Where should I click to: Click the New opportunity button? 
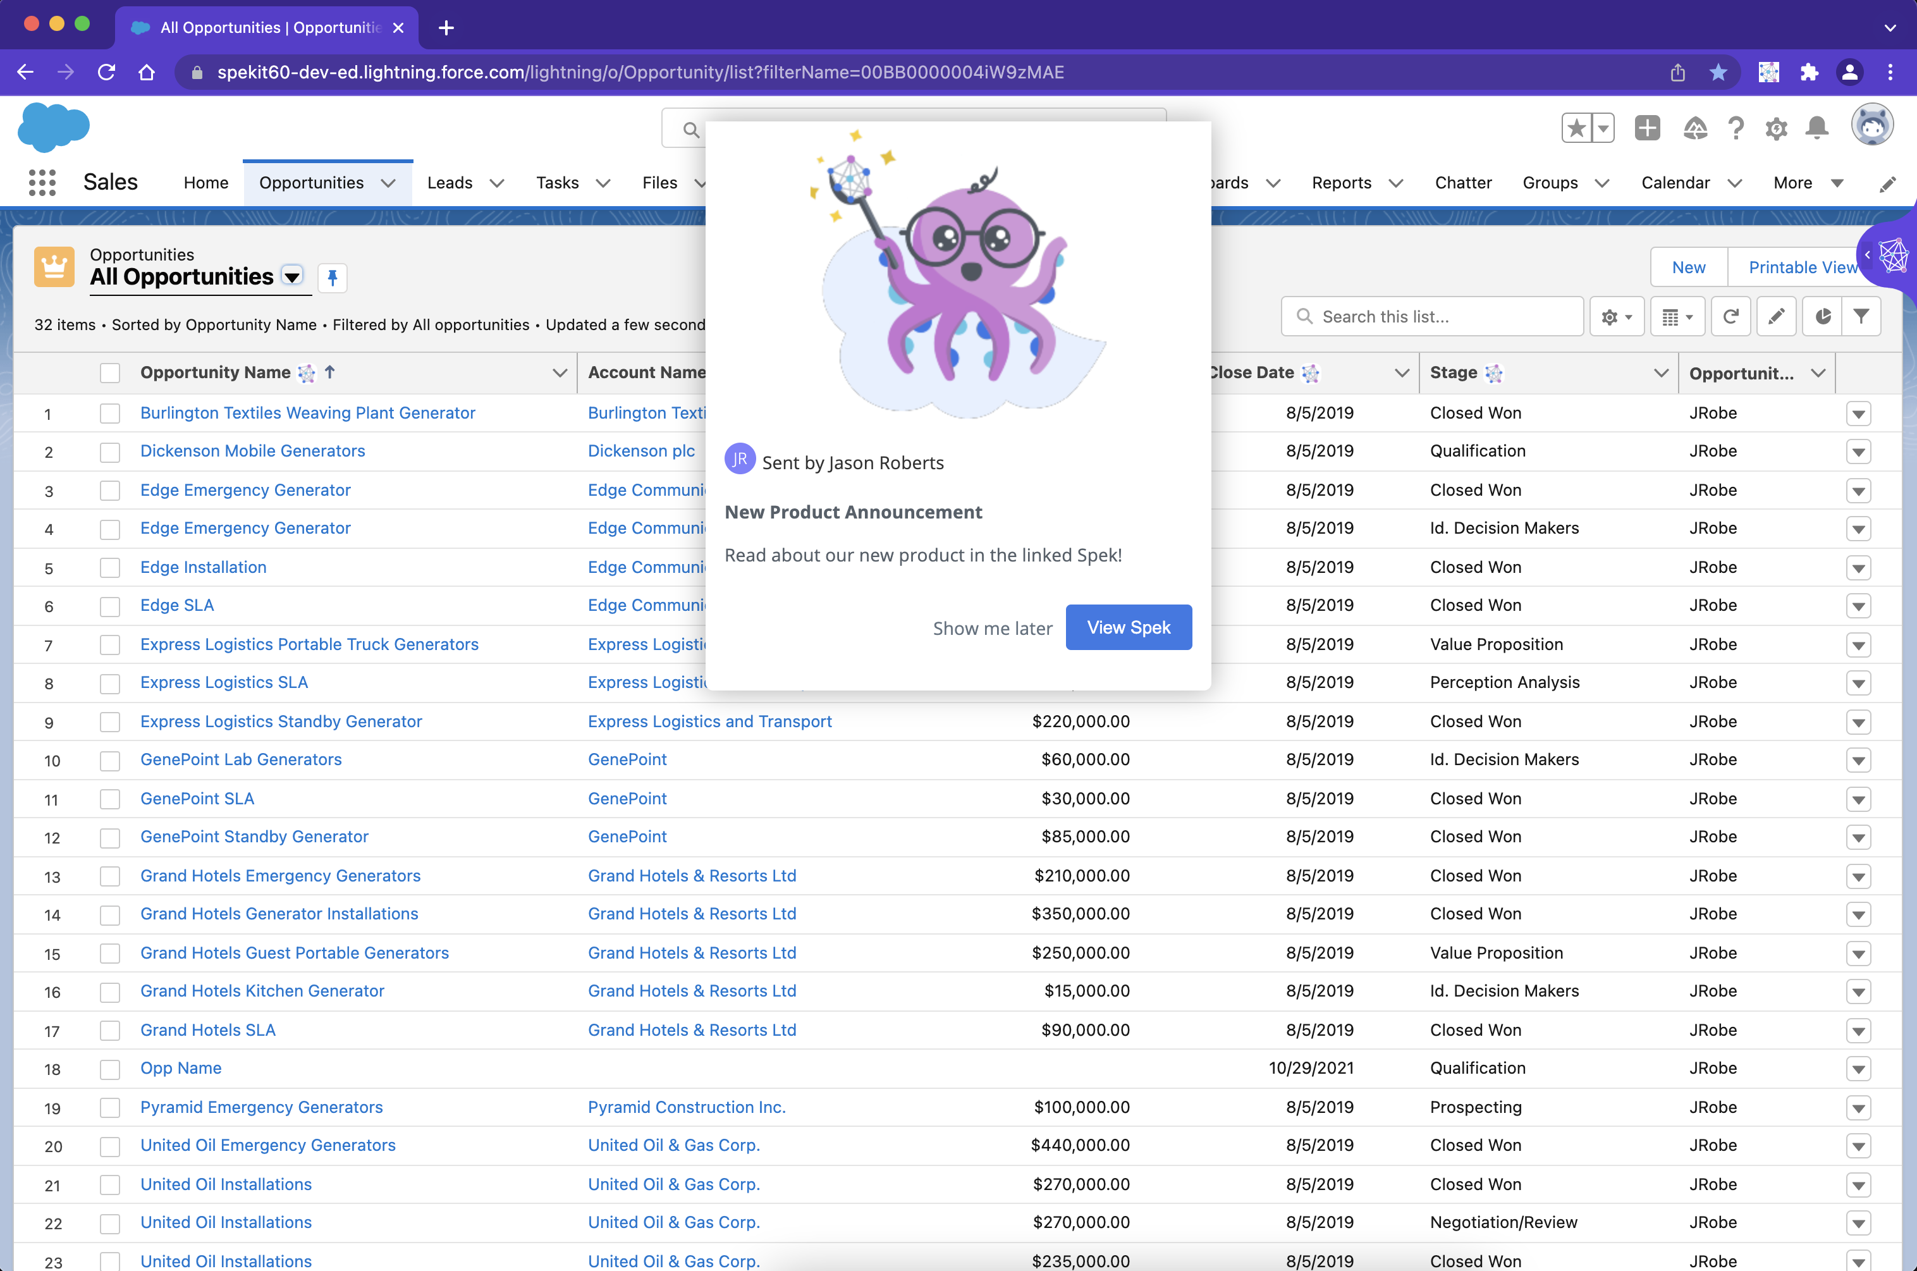tap(1689, 267)
